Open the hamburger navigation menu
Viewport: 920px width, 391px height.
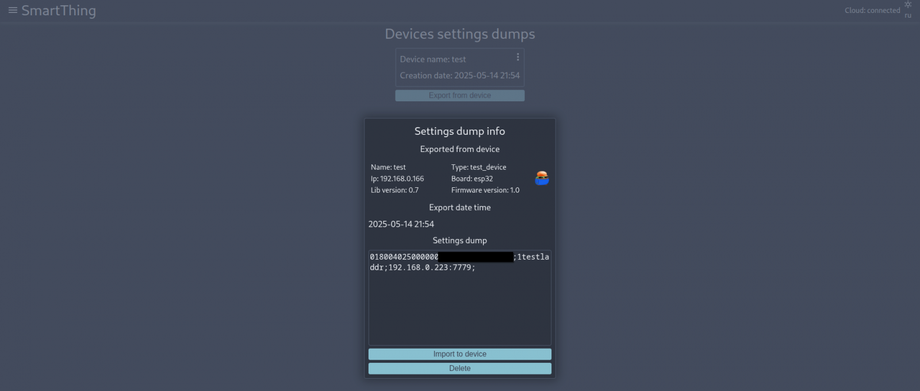click(12, 10)
